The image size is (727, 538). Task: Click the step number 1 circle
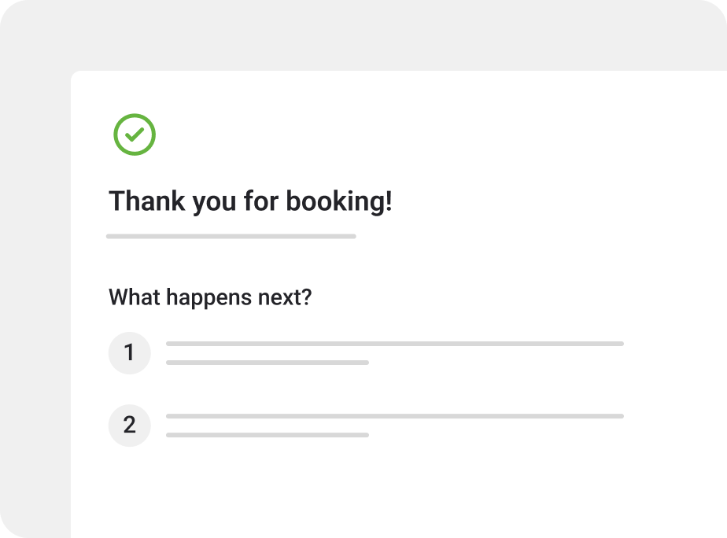(129, 352)
